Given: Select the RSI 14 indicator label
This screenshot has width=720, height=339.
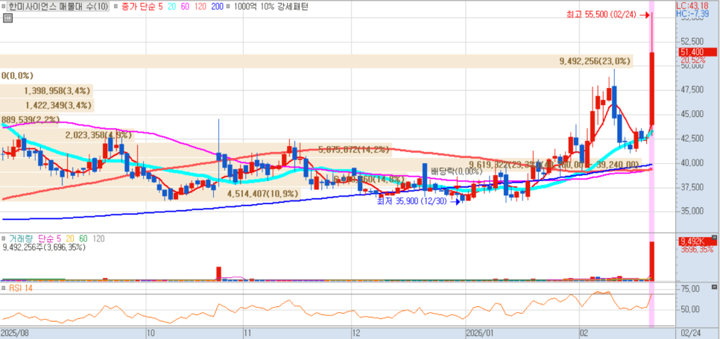Looking at the screenshot, I should (x=20, y=288).
